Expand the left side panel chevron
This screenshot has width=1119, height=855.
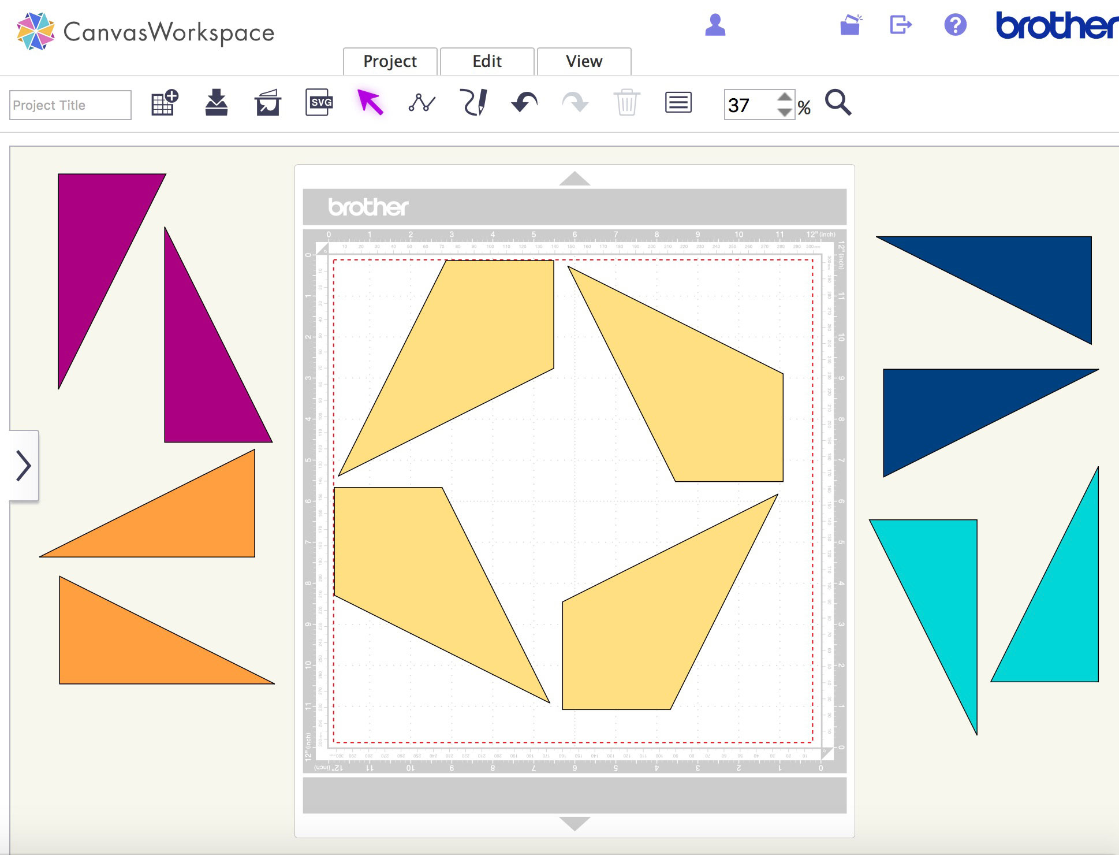tap(24, 466)
